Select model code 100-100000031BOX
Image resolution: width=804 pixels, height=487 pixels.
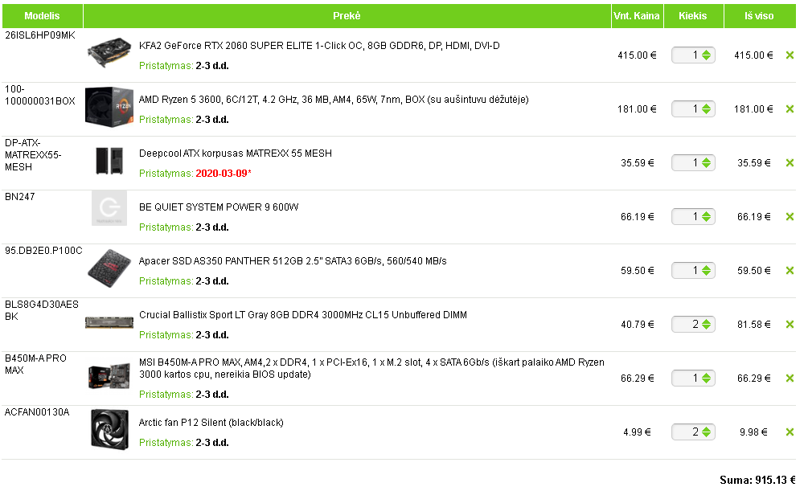(x=40, y=96)
